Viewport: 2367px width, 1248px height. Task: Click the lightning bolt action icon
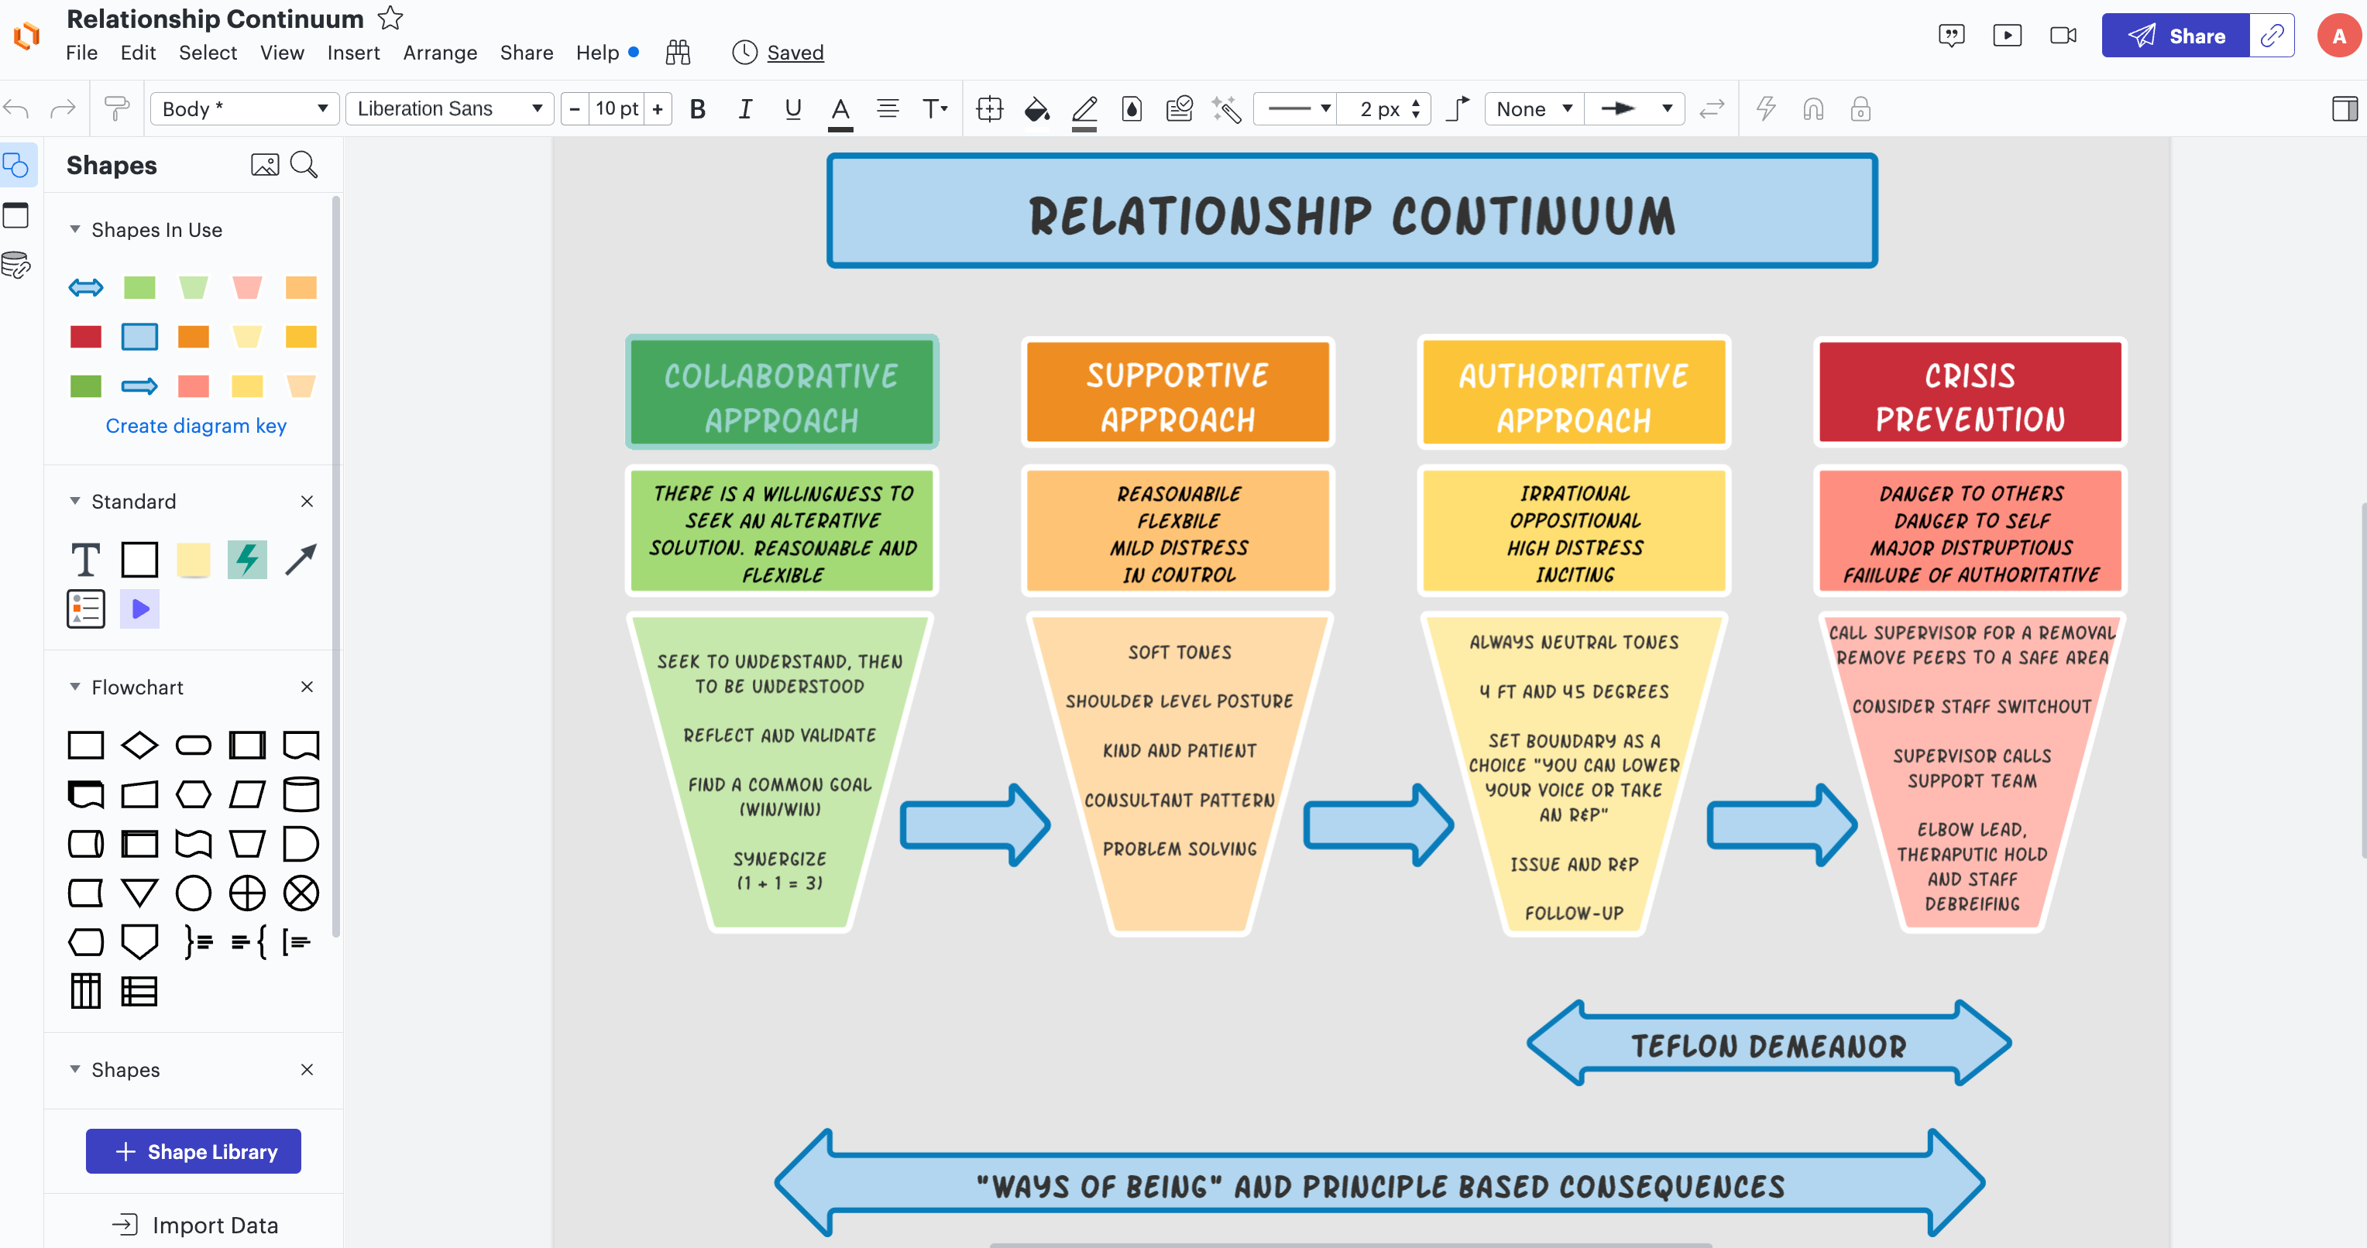click(1766, 109)
